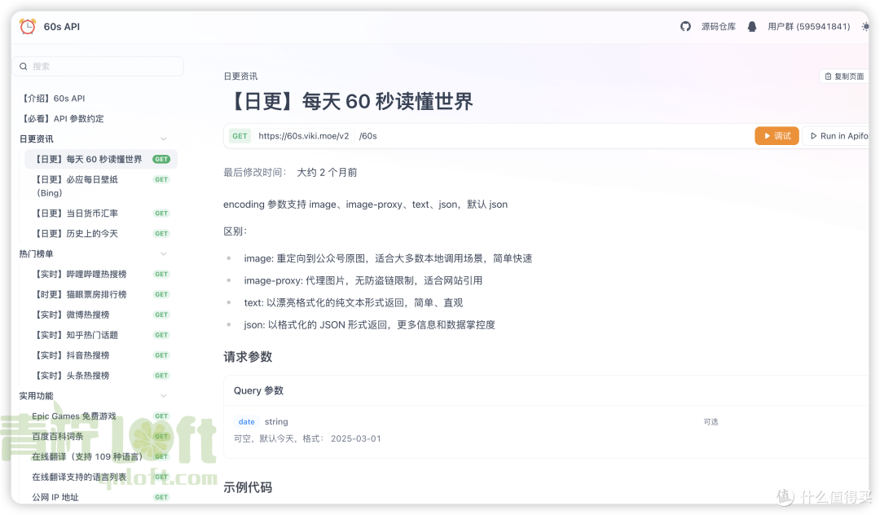Collapse the 日更资讯 section

163,139
